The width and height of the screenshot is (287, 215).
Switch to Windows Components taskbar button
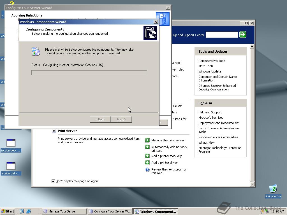pyautogui.click(x=156, y=211)
